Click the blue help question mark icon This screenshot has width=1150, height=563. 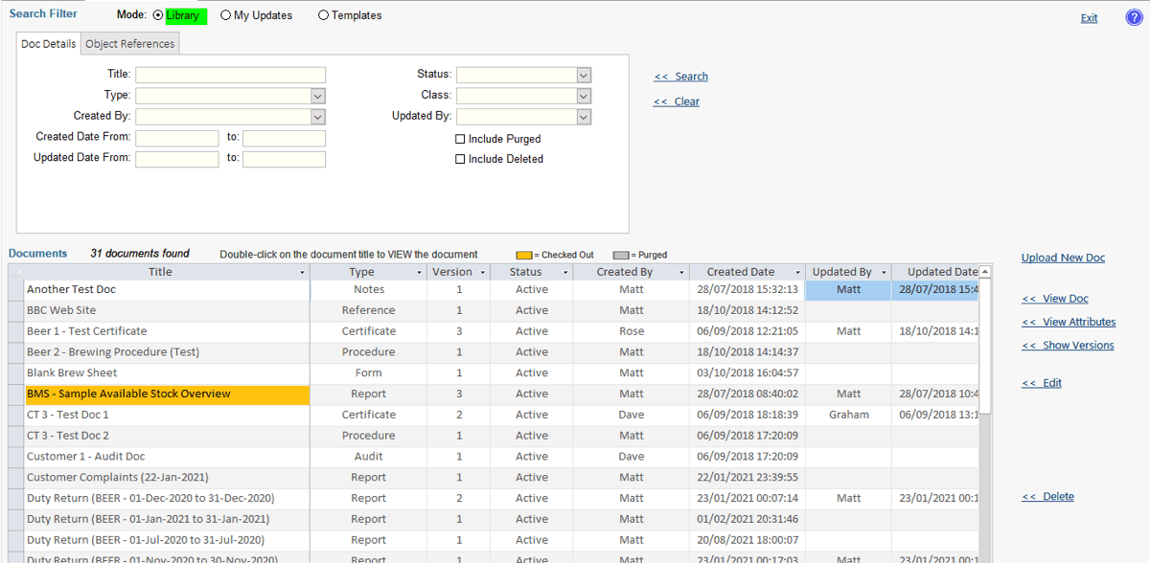coord(1134,17)
